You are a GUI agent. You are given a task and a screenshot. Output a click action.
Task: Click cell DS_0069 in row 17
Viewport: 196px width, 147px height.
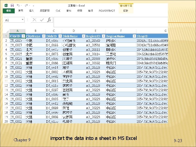point(54,108)
